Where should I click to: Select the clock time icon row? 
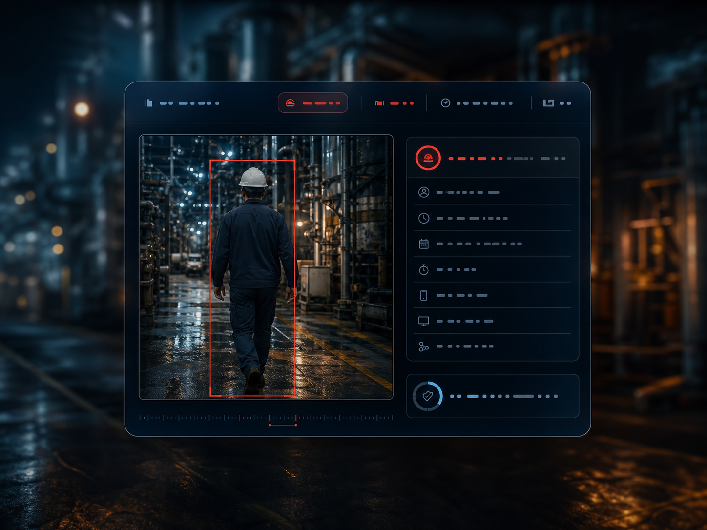(493, 218)
